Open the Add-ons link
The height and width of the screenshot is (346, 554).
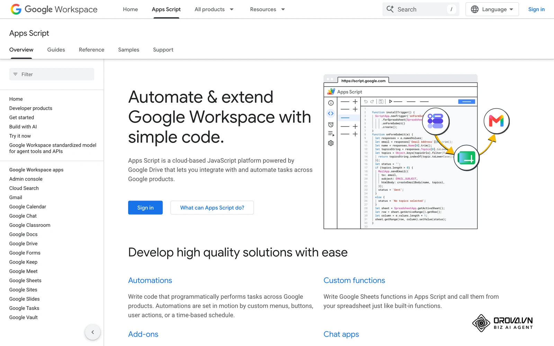tap(143, 334)
